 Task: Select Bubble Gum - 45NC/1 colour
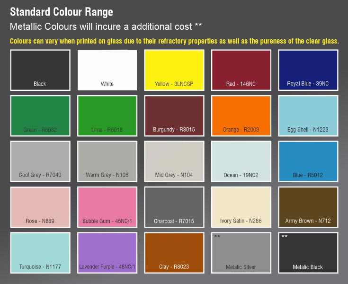107,207
